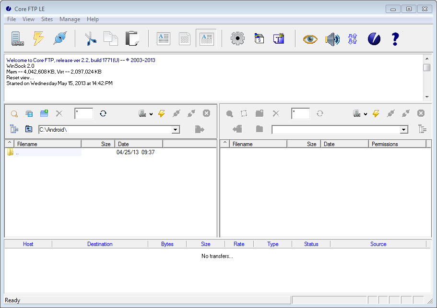437x308 pixels.
Task: Expand the C:\Android\ path dropdown
Action: point(175,130)
